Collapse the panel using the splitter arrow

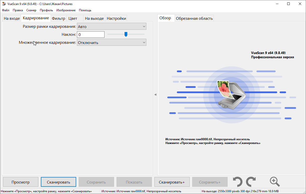pyautogui.click(x=155, y=94)
